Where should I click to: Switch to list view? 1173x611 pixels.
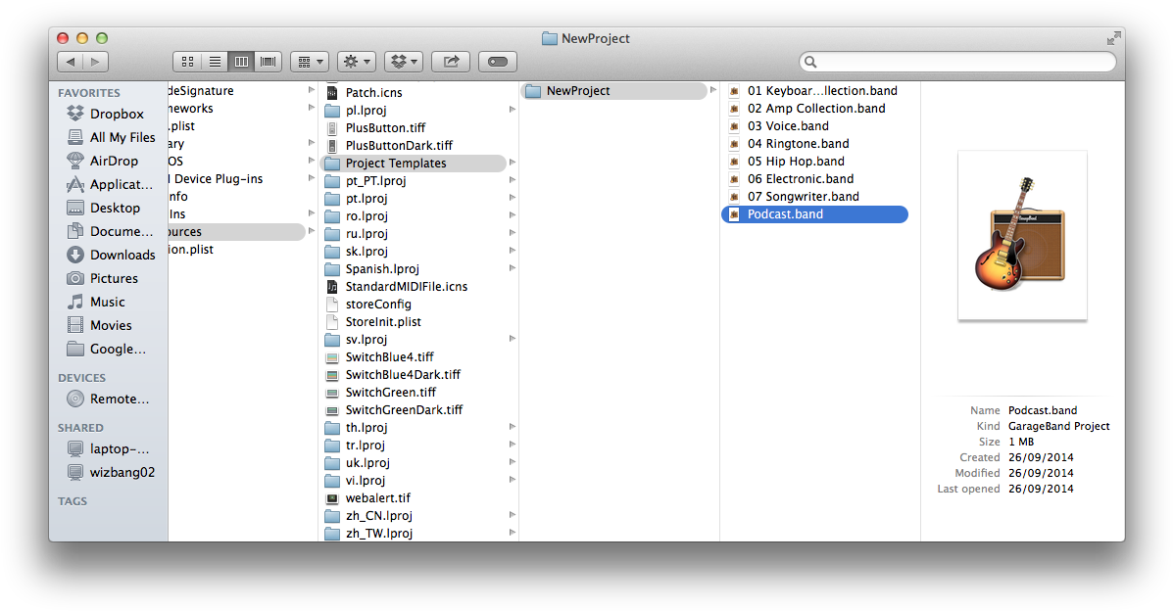(x=214, y=62)
